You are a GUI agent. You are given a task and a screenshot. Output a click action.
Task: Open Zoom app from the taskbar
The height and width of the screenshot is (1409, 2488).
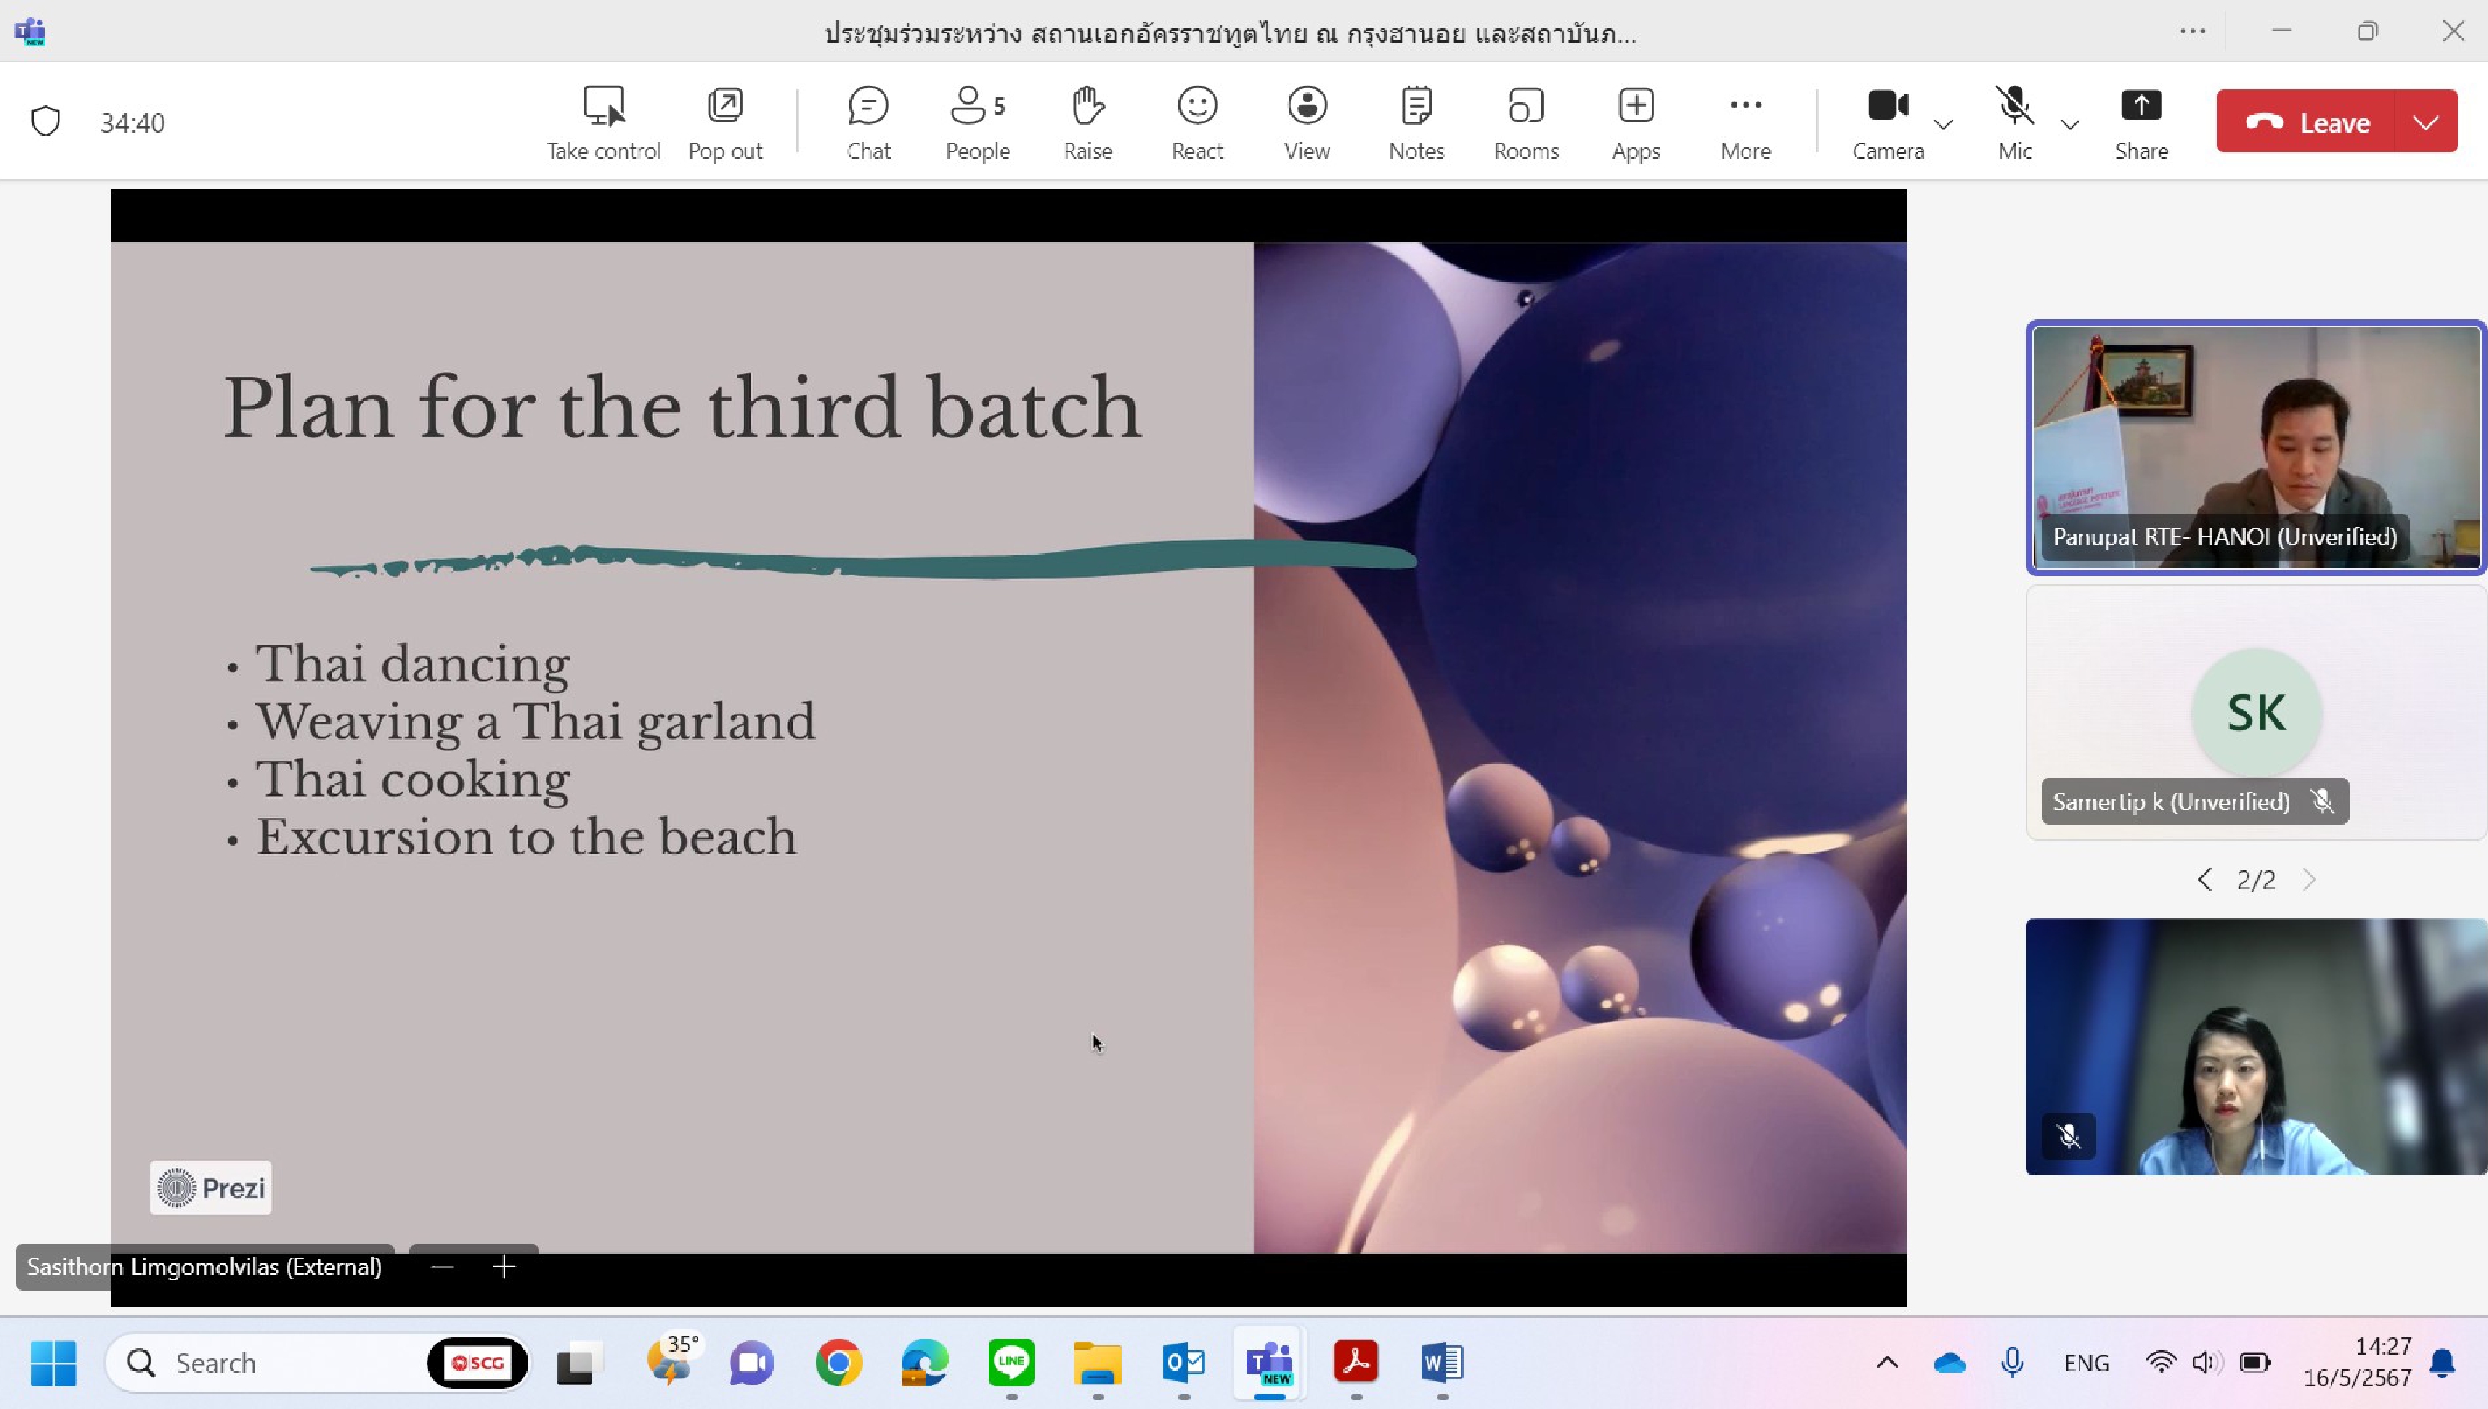point(752,1363)
